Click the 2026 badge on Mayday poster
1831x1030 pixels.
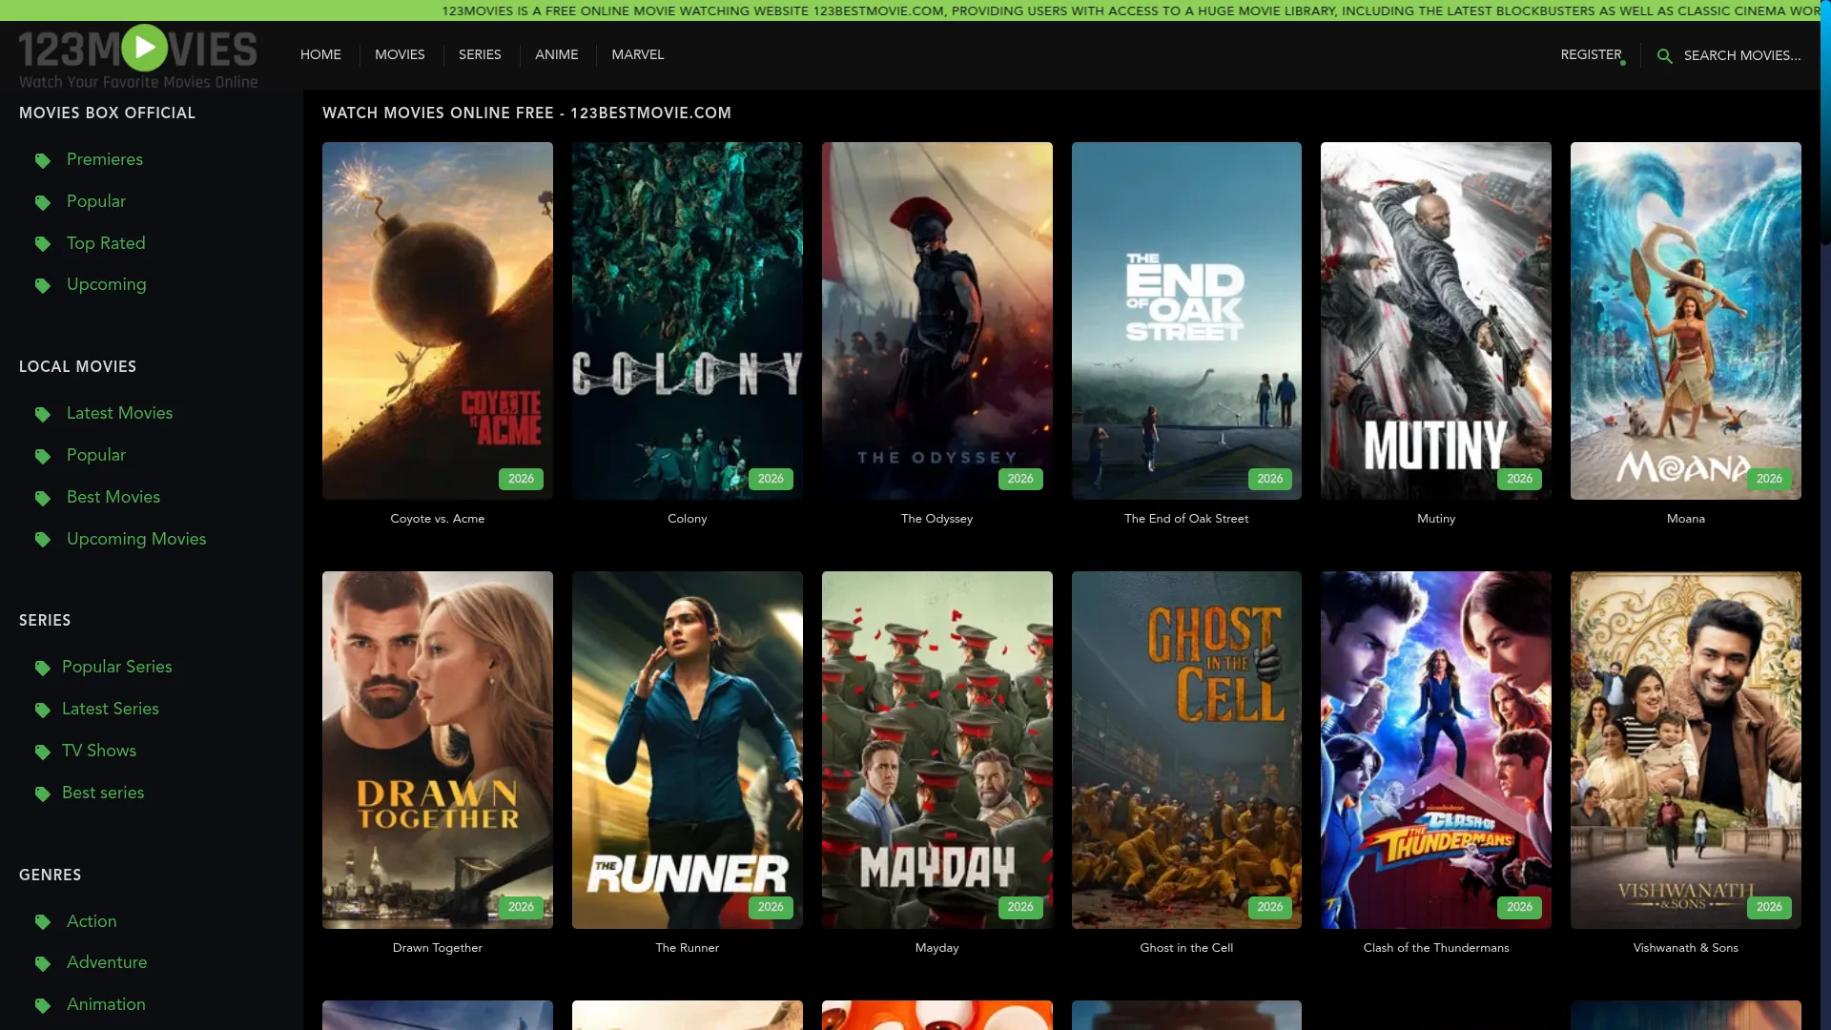click(x=1020, y=907)
